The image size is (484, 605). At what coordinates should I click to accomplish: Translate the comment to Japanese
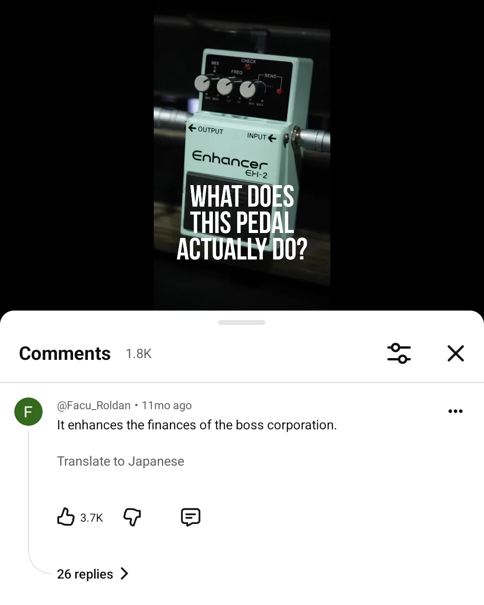[121, 461]
